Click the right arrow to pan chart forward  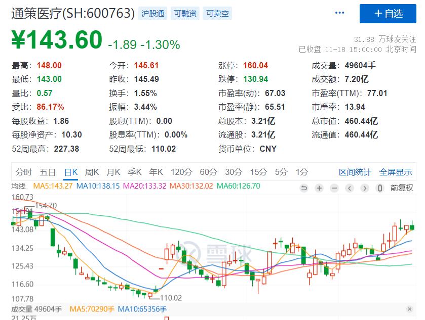364,188
